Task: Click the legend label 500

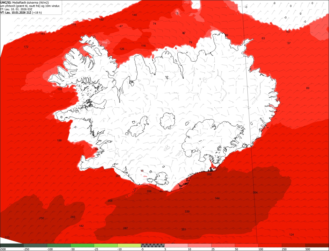Action: (308, 249)
